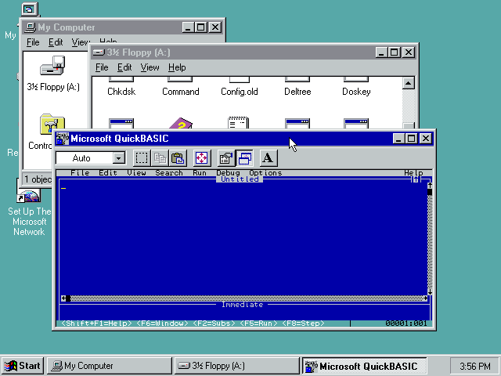Viewport: 501px width, 376px height.
Task: Select the Config.old file in Floppy window
Action: (240, 87)
